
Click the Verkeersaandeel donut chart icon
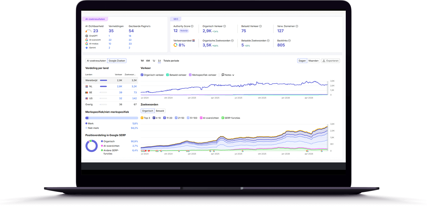176,45
